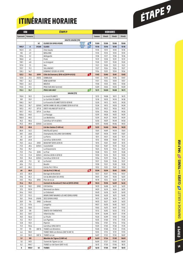Click the Départ Fictif blue flag icon
The width and height of the screenshot is (183, 259).
tap(89, 43)
